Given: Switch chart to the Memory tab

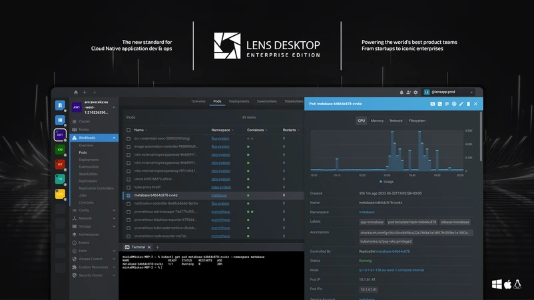Looking at the screenshot, I should (377, 121).
